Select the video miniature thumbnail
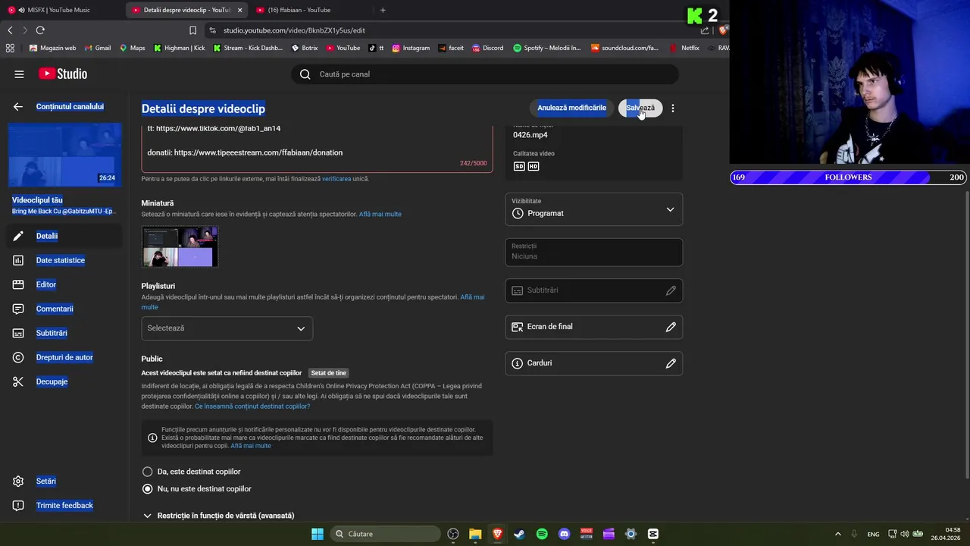The width and height of the screenshot is (970, 546). [180, 246]
